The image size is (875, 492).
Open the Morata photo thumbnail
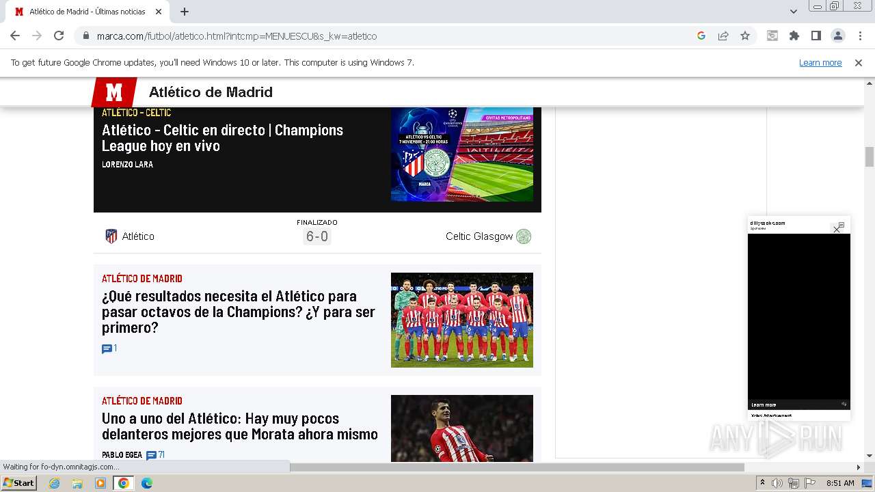click(x=462, y=428)
